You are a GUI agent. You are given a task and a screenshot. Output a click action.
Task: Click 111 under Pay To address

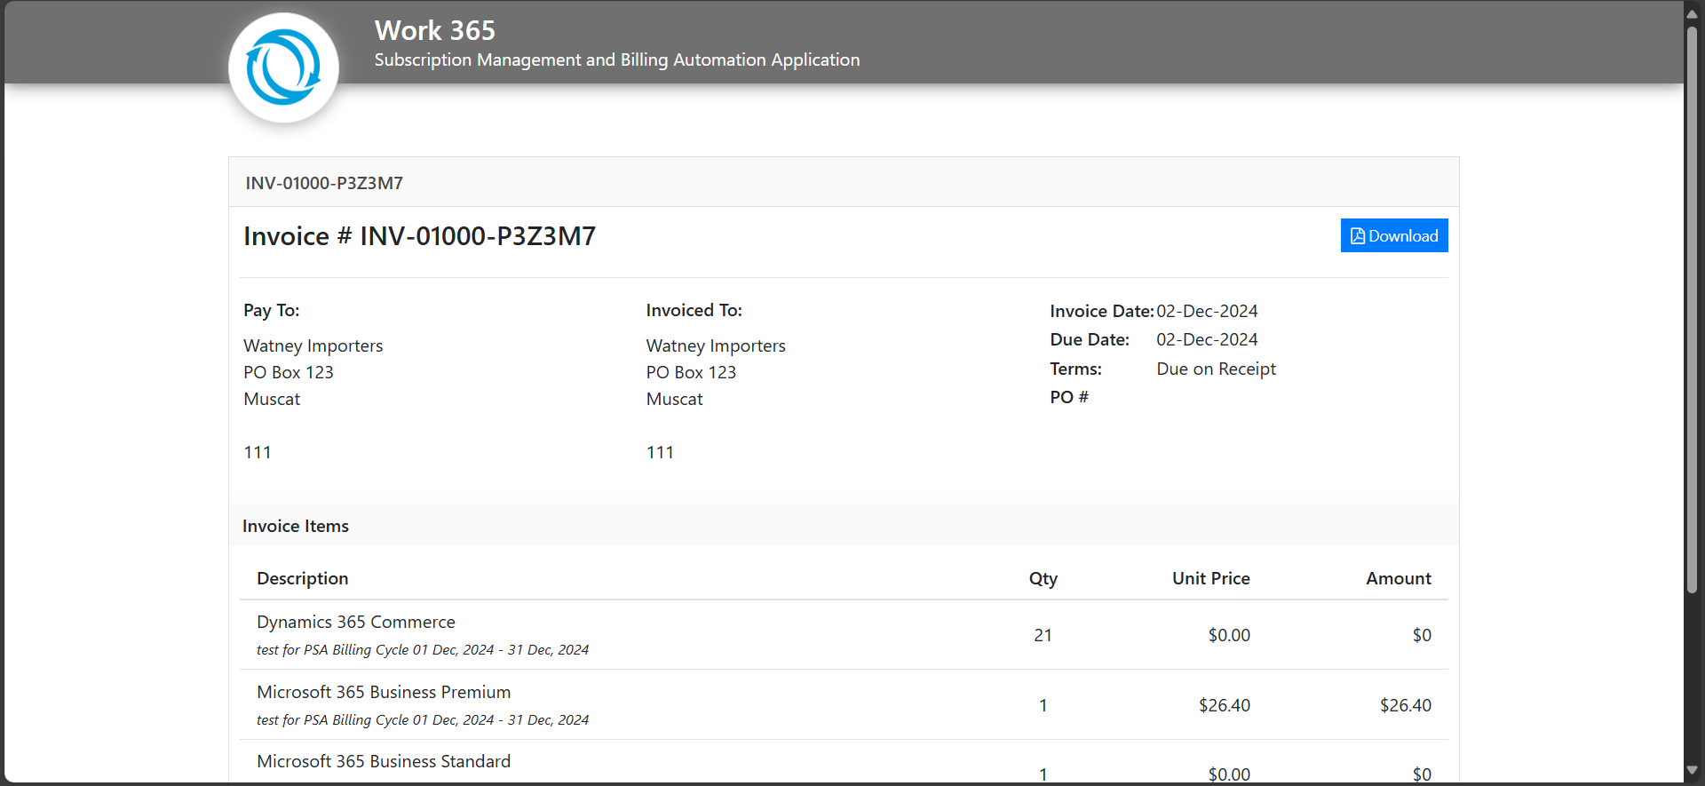258,452
